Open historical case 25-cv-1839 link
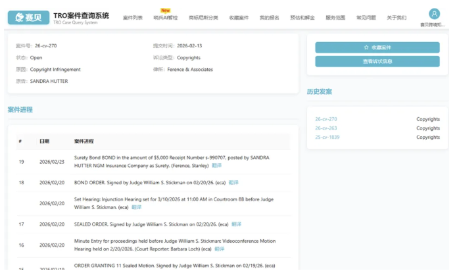Screen dimensions: 457x273 [x=327, y=137]
